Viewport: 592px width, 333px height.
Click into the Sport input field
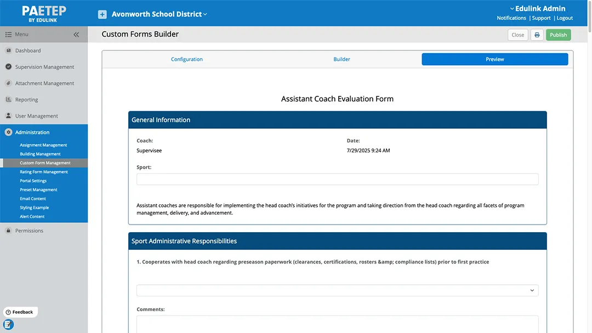(x=338, y=179)
